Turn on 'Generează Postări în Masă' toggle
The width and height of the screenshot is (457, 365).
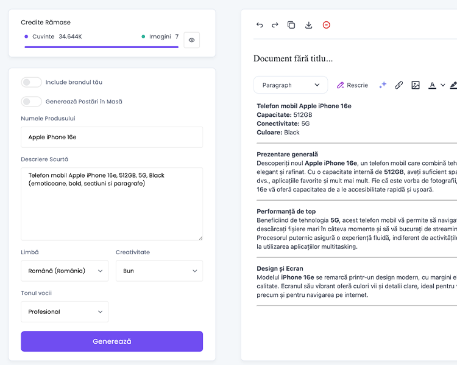click(x=32, y=102)
